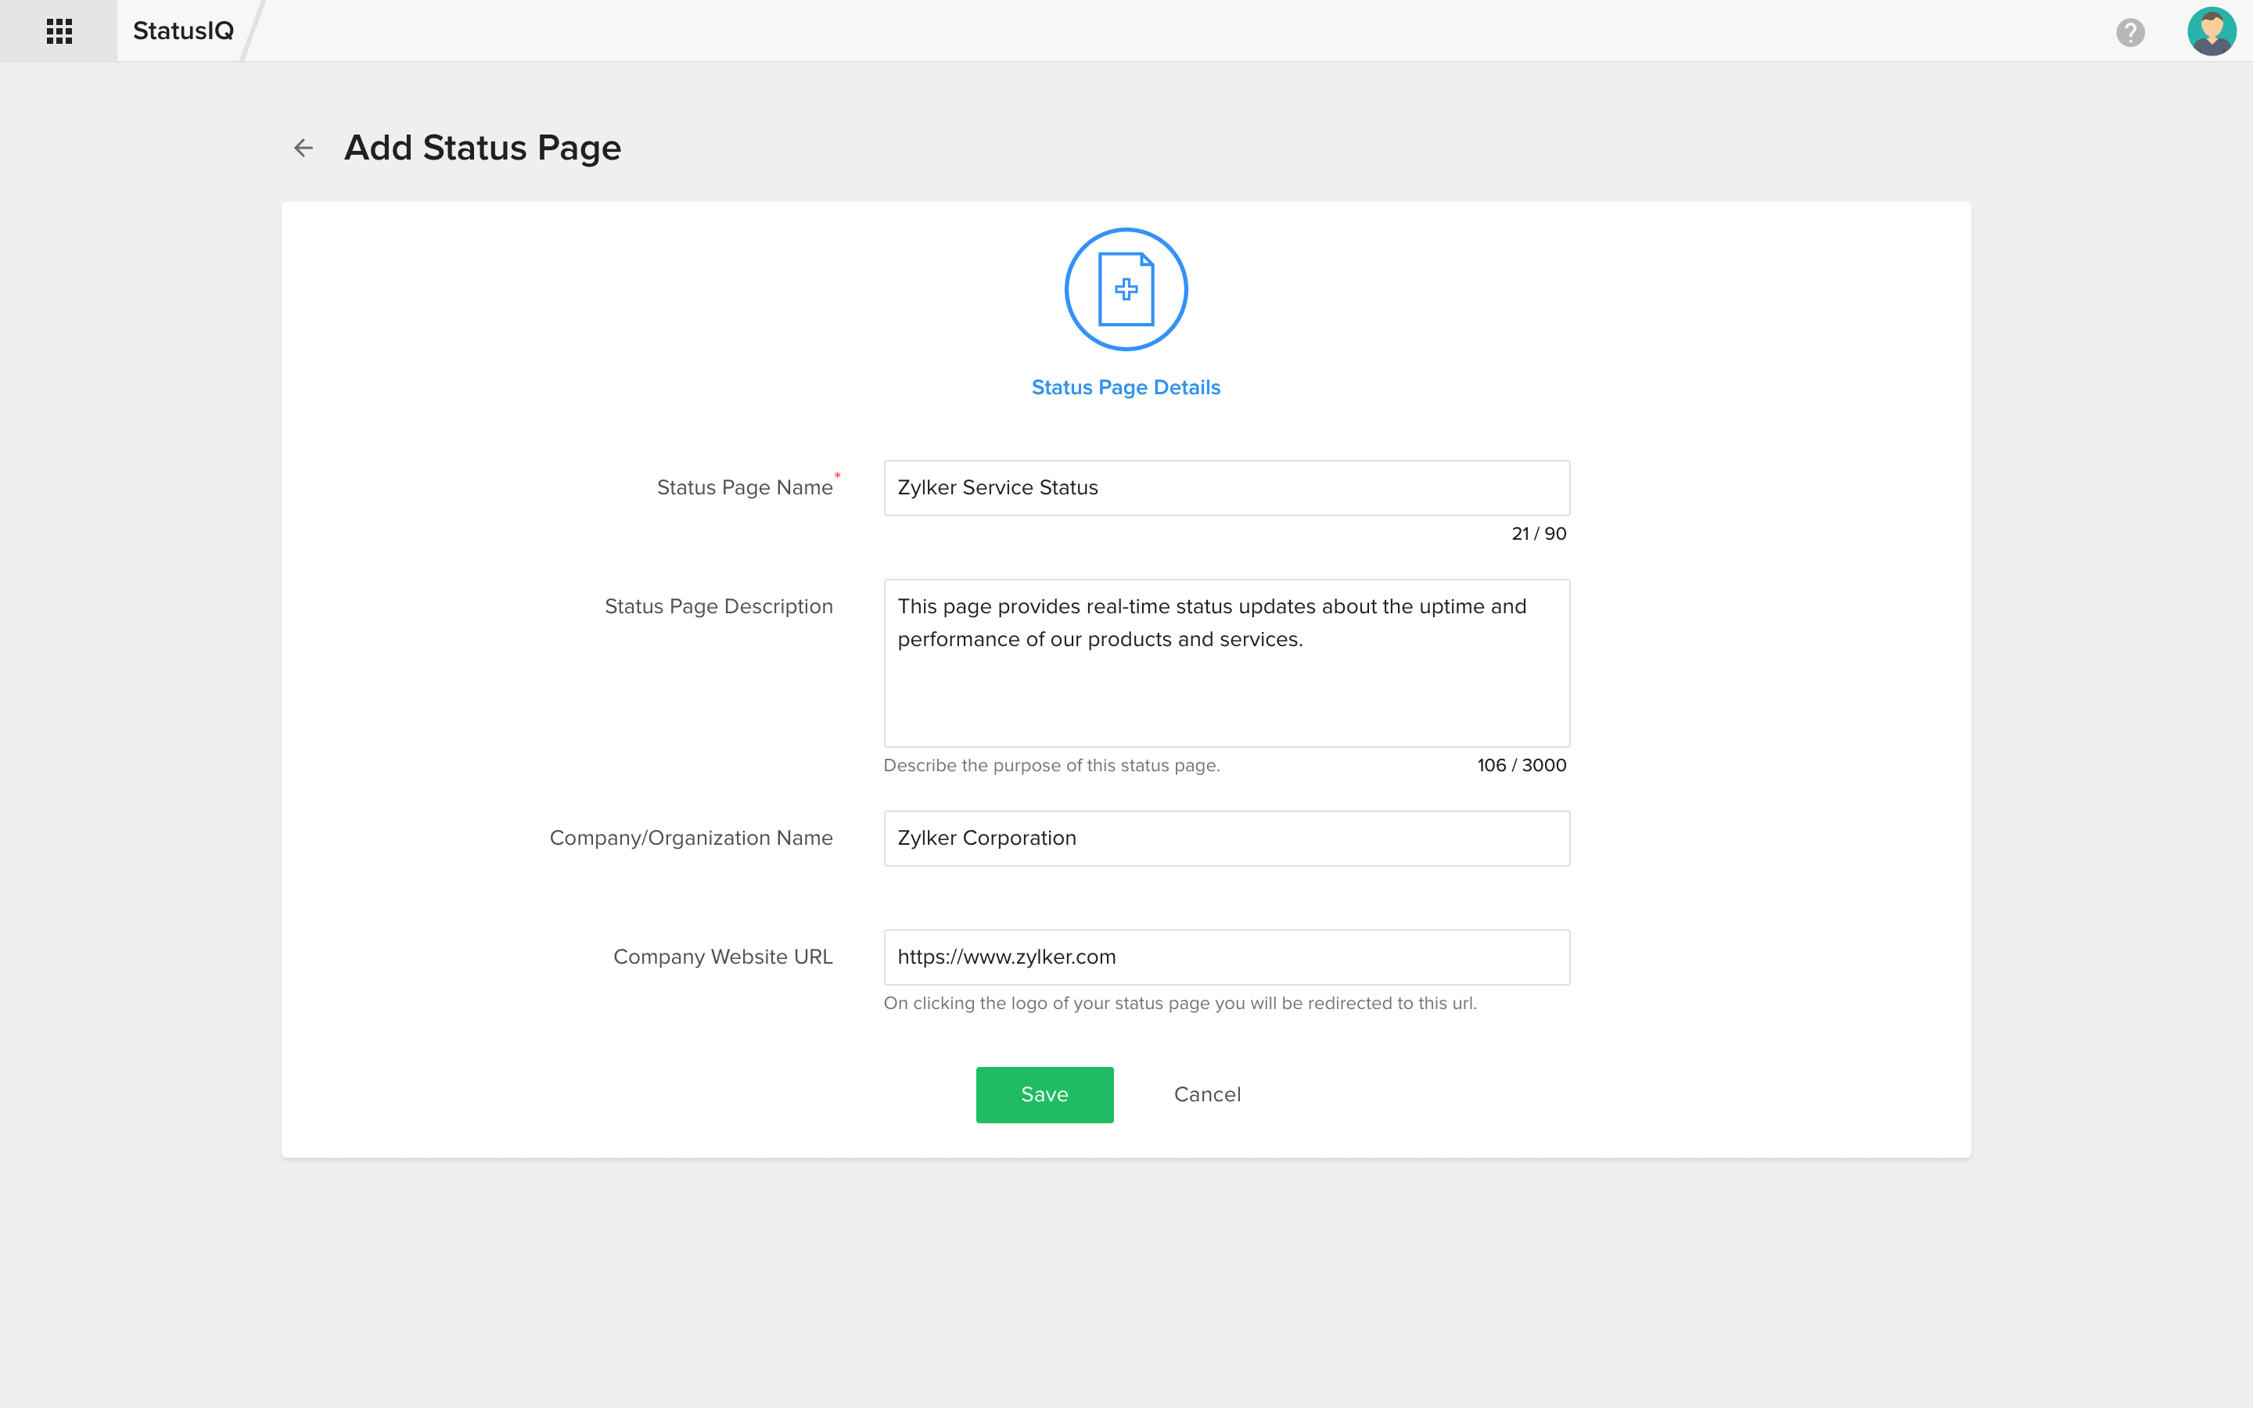Open the app launcher grid icon
The image size is (2253, 1408).
coord(58,31)
